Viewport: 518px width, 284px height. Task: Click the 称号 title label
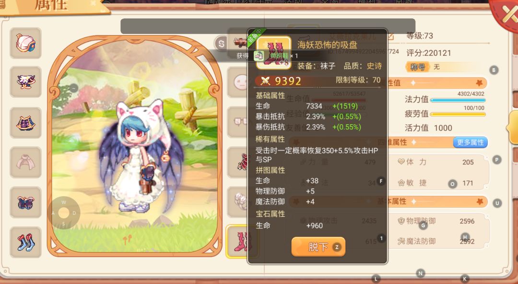[x=417, y=67]
